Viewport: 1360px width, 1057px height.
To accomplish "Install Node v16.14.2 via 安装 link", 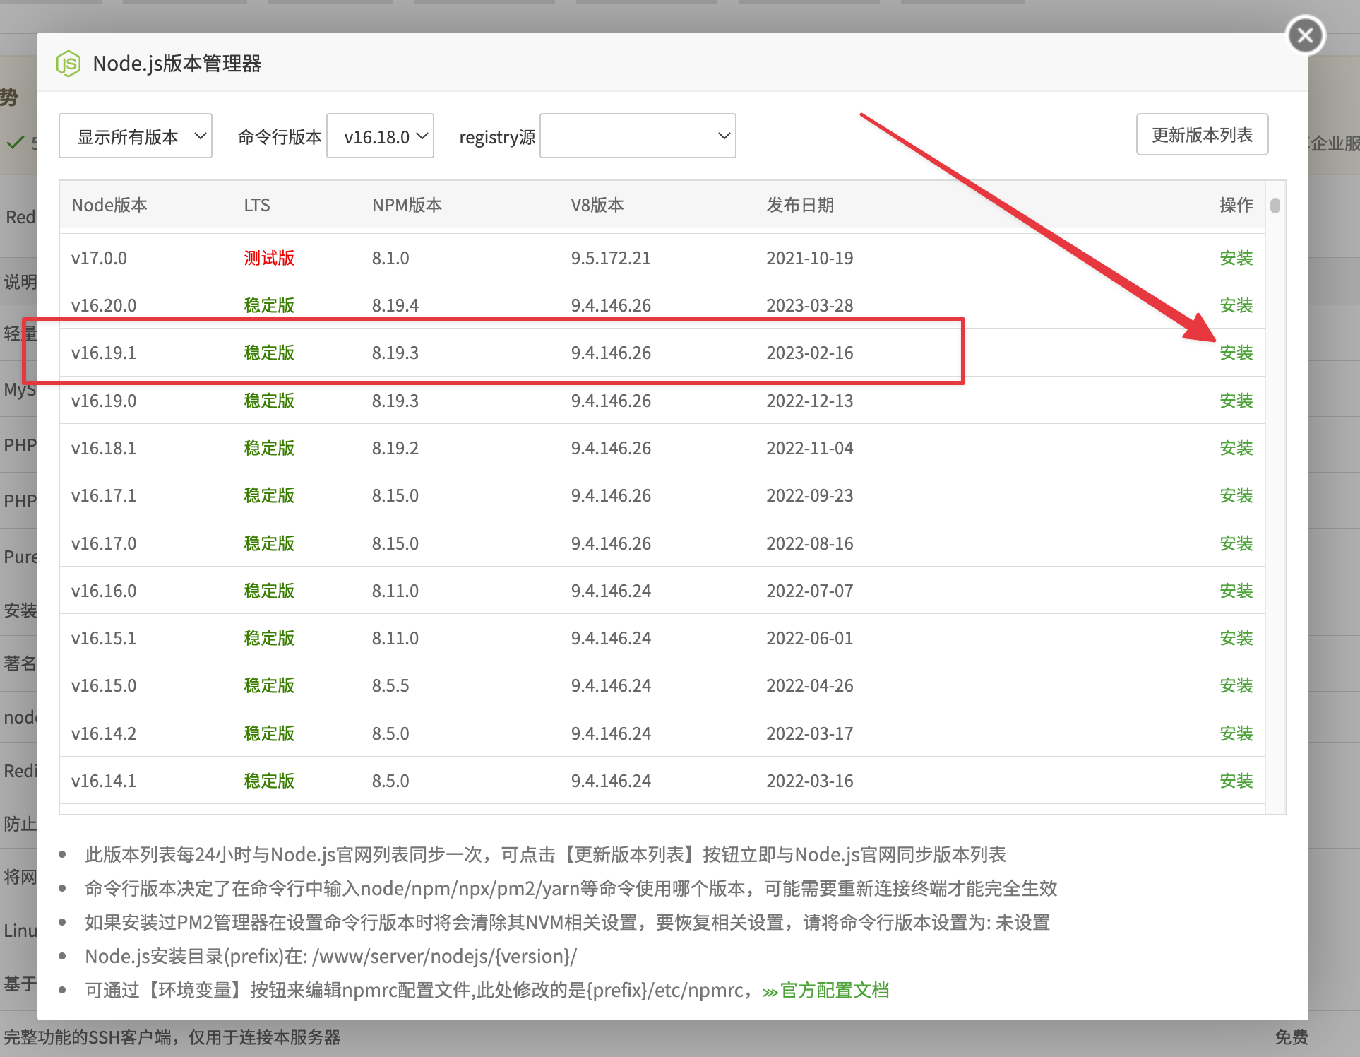I will coord(1236,733).
